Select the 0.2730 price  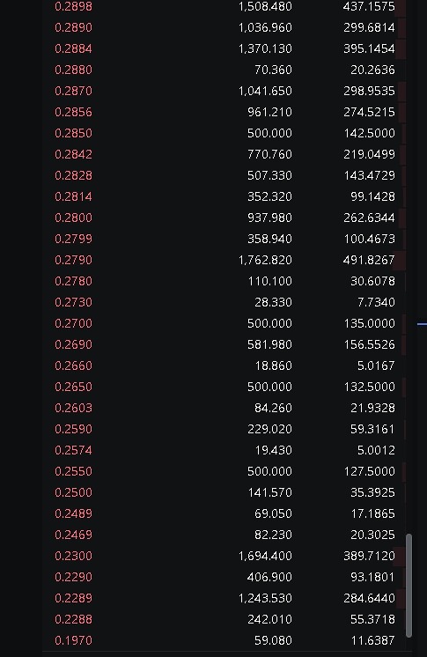pos(73,302)
